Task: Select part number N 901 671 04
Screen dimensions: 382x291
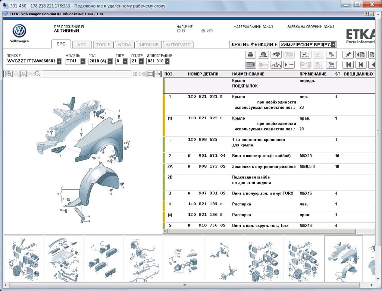Action: (207, 156)
